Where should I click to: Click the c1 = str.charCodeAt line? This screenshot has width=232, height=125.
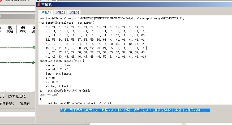(65, 90)
